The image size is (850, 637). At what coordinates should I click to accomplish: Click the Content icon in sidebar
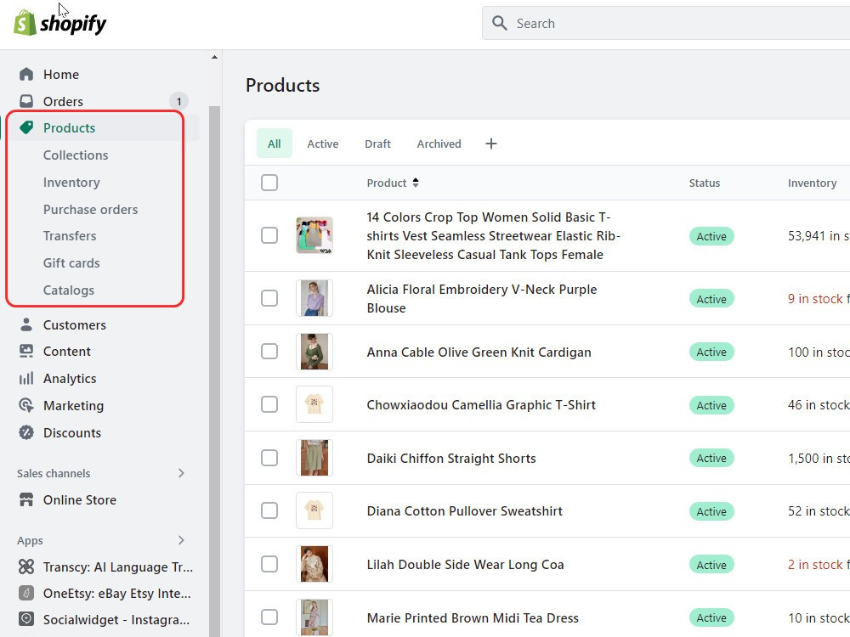click(x=26, y=351)
